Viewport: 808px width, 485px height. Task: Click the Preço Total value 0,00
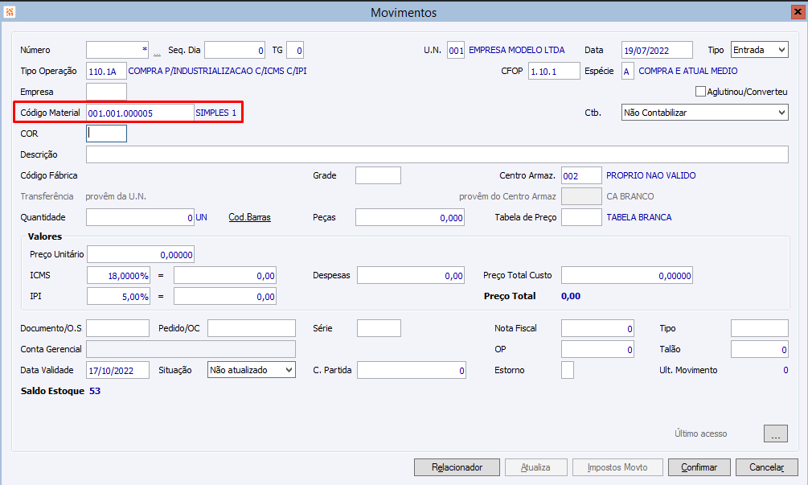point(571,296)
